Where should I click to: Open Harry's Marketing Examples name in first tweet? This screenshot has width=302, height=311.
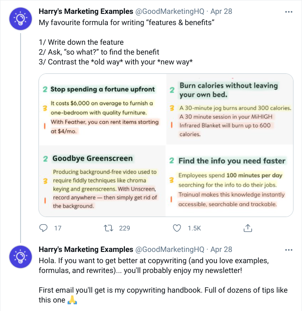click(x=86, y=11)
